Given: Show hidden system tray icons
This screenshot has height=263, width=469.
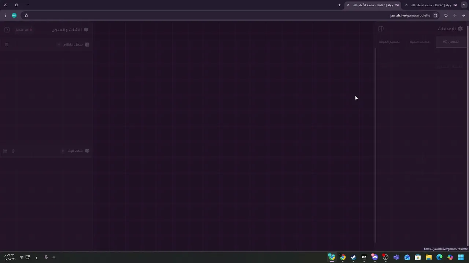Looking at the screenshot, I should pyautogui.click(x=54, y=257).
